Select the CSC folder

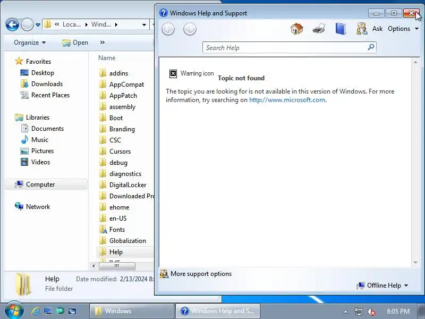(110, 140)
